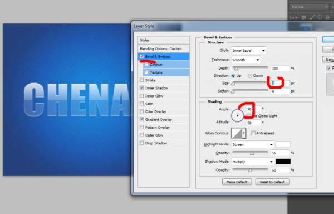Image resolution: width=334 pixels, height=214 pixels.
Task: Uncheck the Inner Shadow effect
Action: click(x=141, y=88)
